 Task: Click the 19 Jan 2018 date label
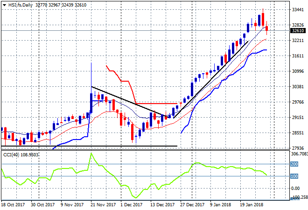[251, 204]
